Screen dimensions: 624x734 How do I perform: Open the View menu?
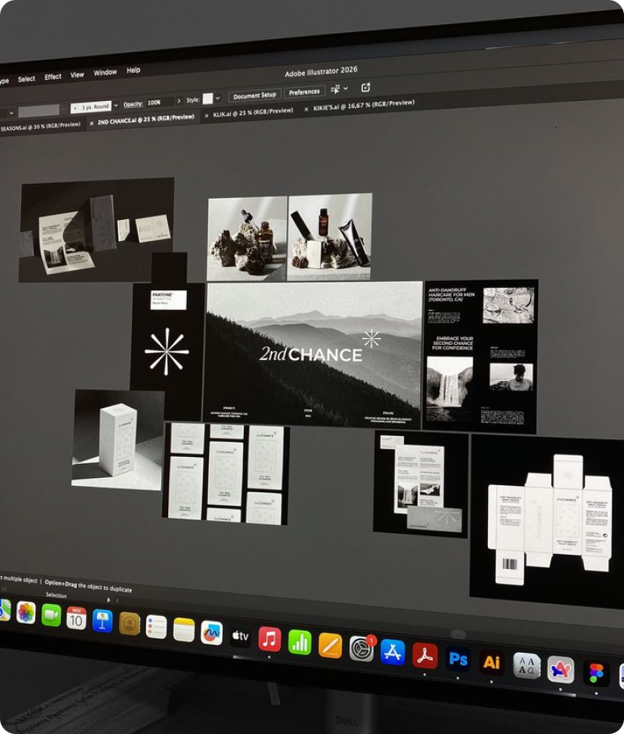click(77, 75)
